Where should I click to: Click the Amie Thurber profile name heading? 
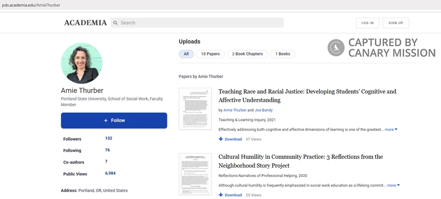point(82,91)
